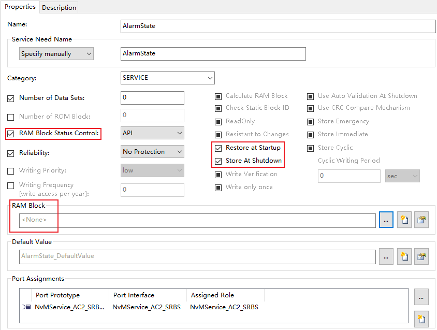Expand the RAM Block Status Control API dropdown
Screen dimensions: 437x330
point(152,133)
